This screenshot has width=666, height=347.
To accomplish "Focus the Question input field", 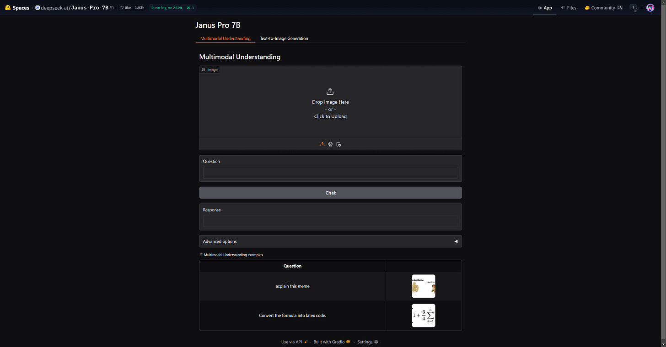I will (330, 173).
